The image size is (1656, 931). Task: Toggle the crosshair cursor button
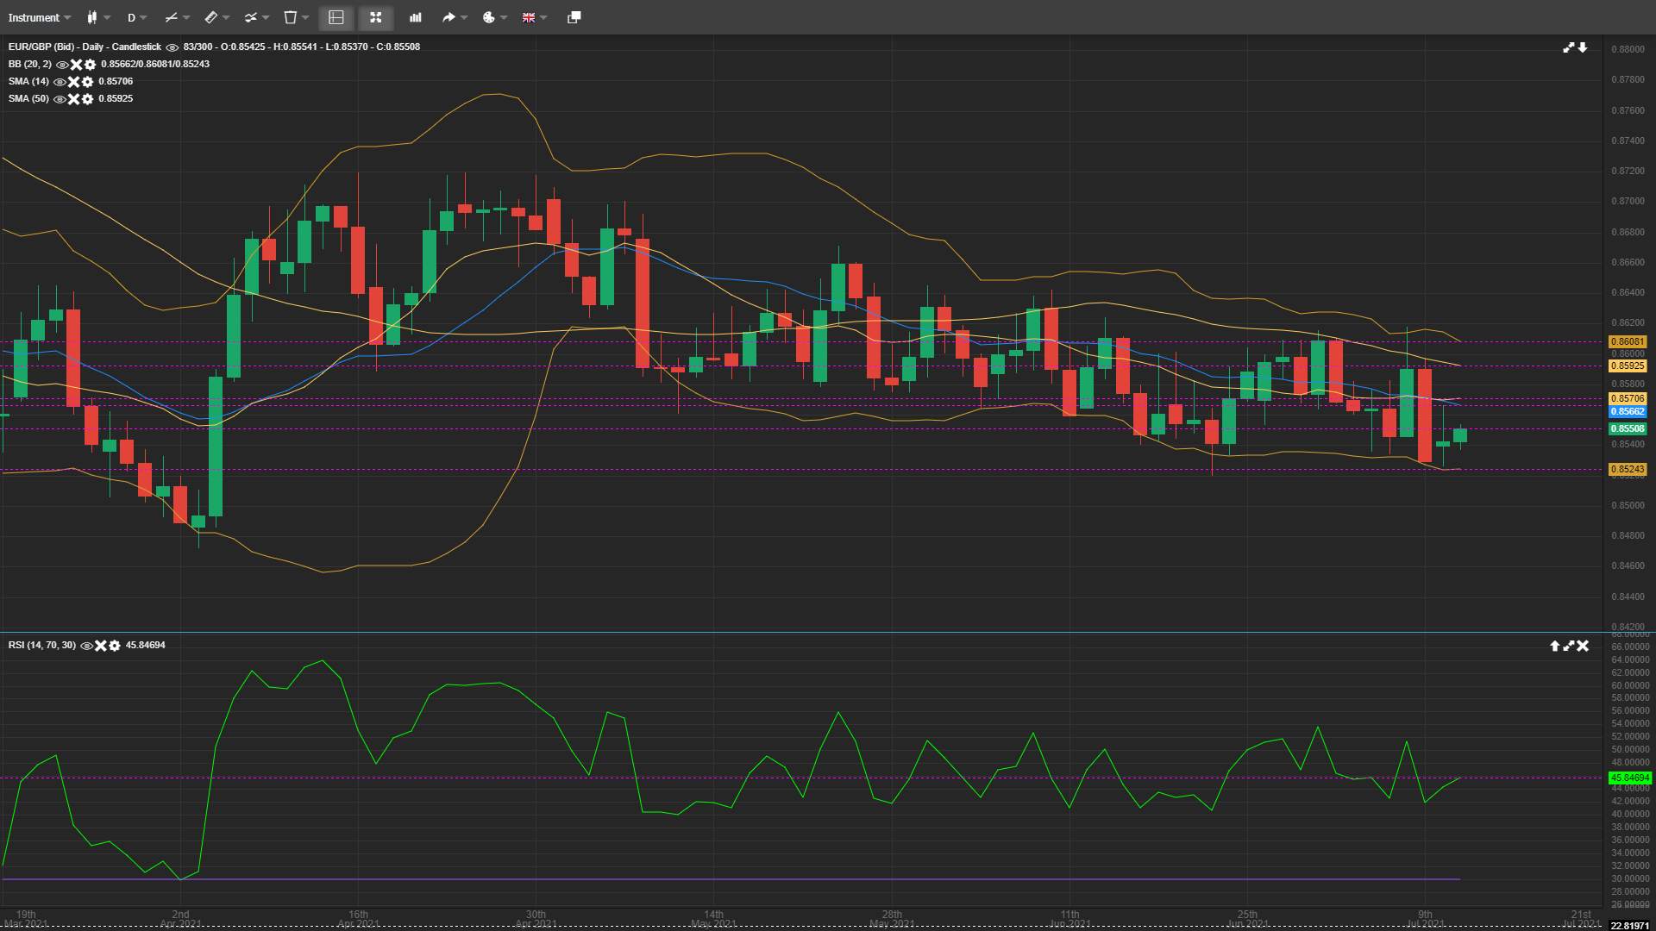(x=336, y=17)
